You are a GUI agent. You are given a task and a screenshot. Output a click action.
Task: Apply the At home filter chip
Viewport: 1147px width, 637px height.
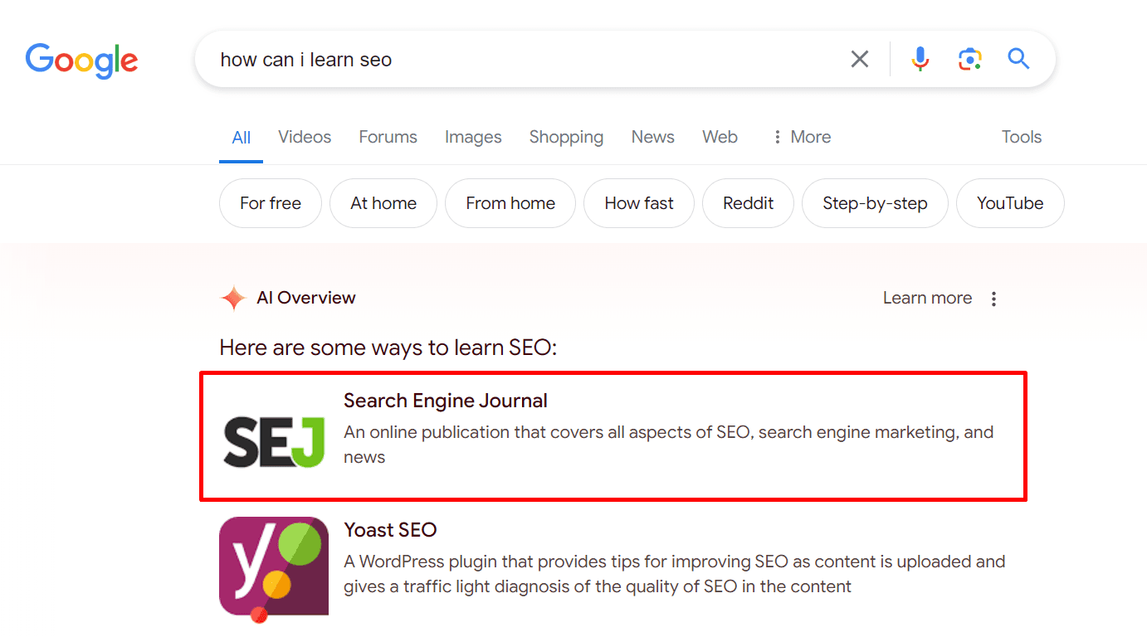383,203
